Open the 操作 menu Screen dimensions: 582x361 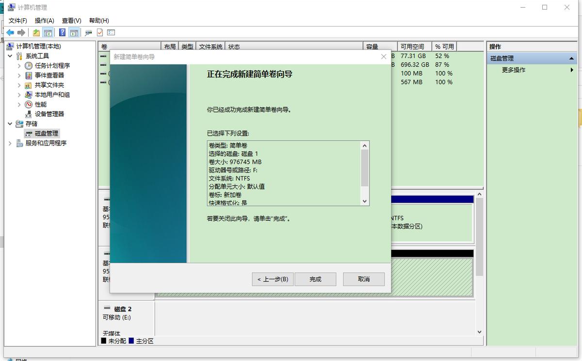click(x=44, y=20)
